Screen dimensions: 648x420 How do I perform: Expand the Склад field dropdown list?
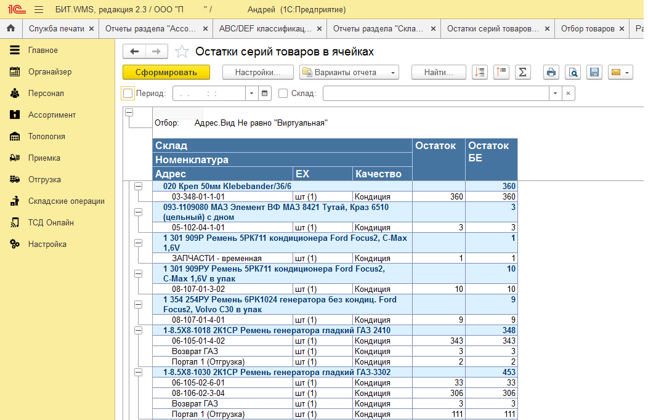[x=555, y=94]
